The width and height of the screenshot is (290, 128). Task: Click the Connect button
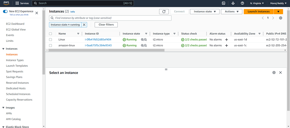tap(179, 12)
